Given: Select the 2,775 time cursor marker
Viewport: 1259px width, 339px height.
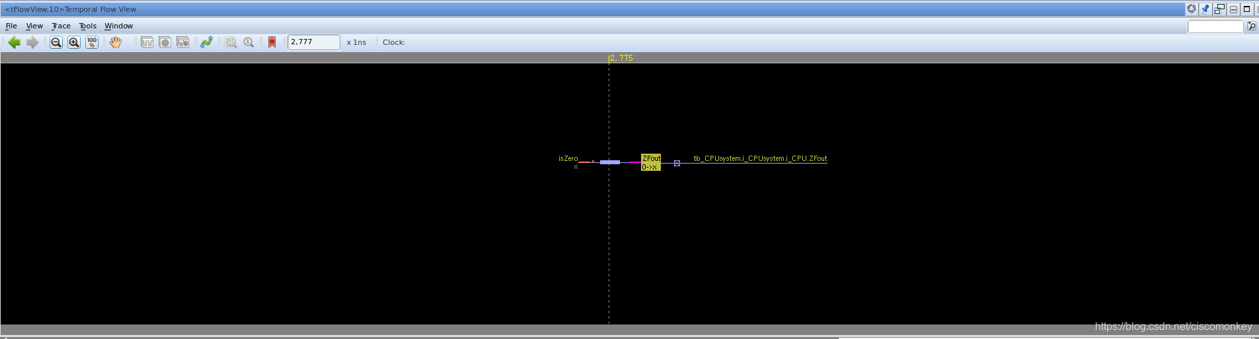Looking at the screenshot, I should point(621,58).
